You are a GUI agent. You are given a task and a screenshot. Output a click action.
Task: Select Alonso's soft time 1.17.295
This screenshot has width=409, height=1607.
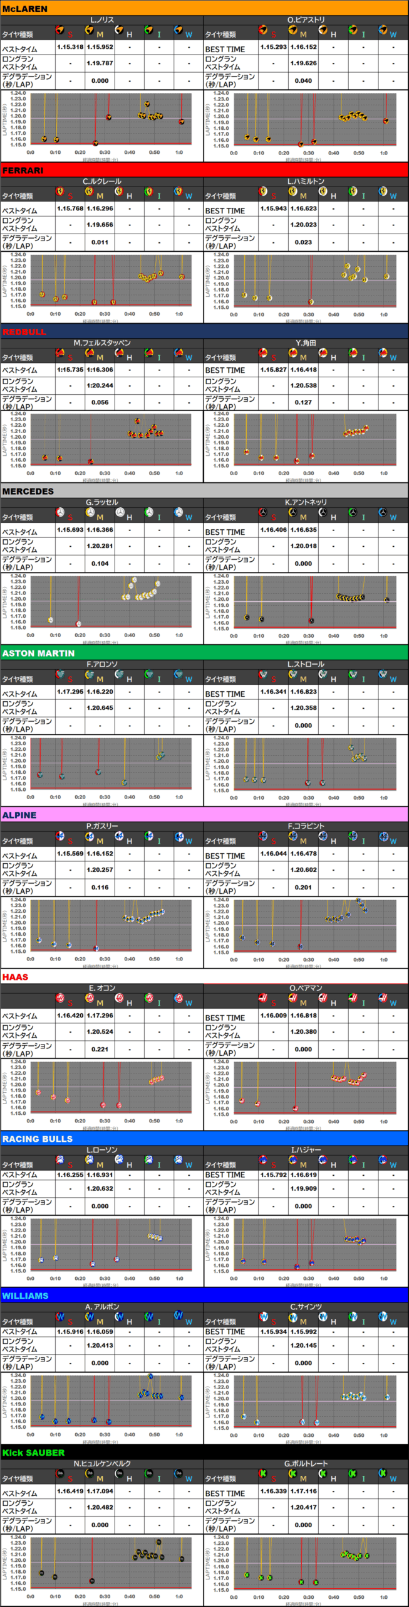[70, 692]
